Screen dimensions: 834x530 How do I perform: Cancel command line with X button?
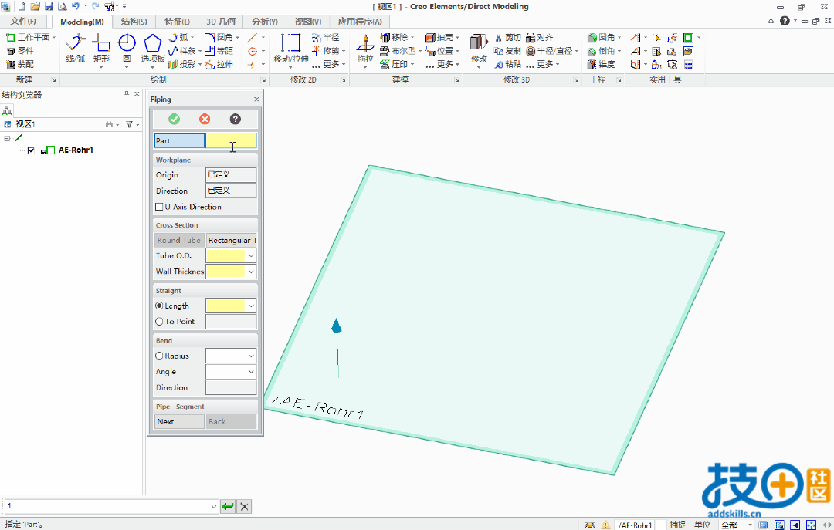(x=244, y=507)
